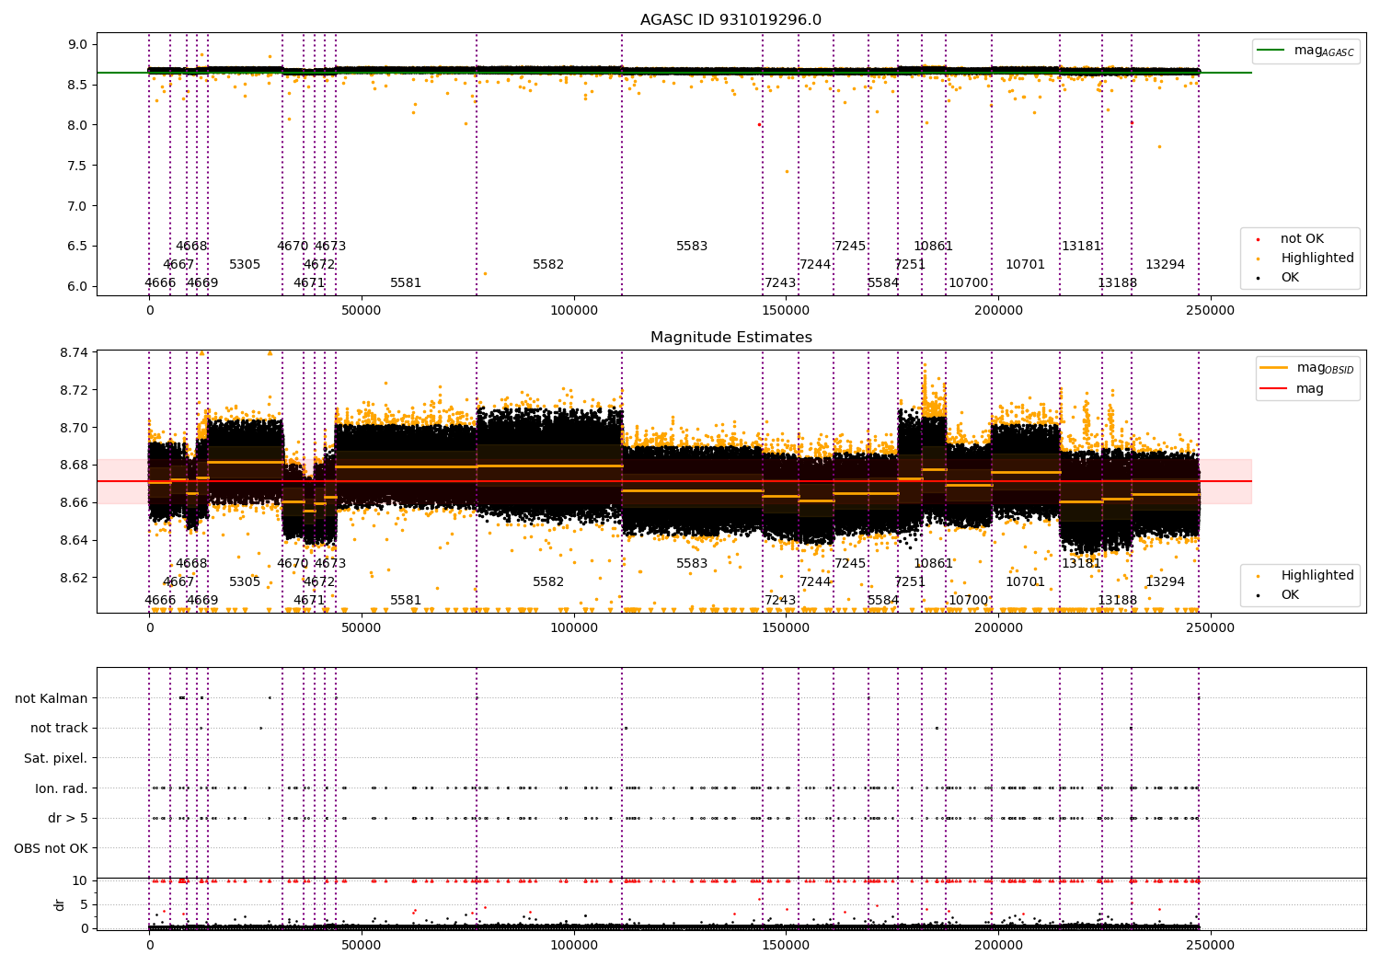Click the 'Highlighted' legend entry in middle plot

tap(1305, 576)
